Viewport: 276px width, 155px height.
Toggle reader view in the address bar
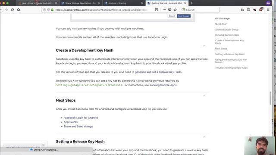pyautogui.click(x=157, y=9)
